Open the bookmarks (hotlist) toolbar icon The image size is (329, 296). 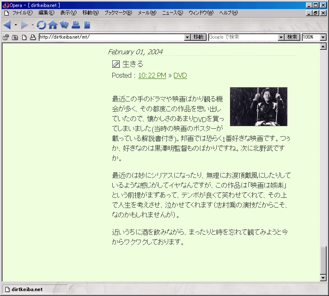(x=64, y=25)
